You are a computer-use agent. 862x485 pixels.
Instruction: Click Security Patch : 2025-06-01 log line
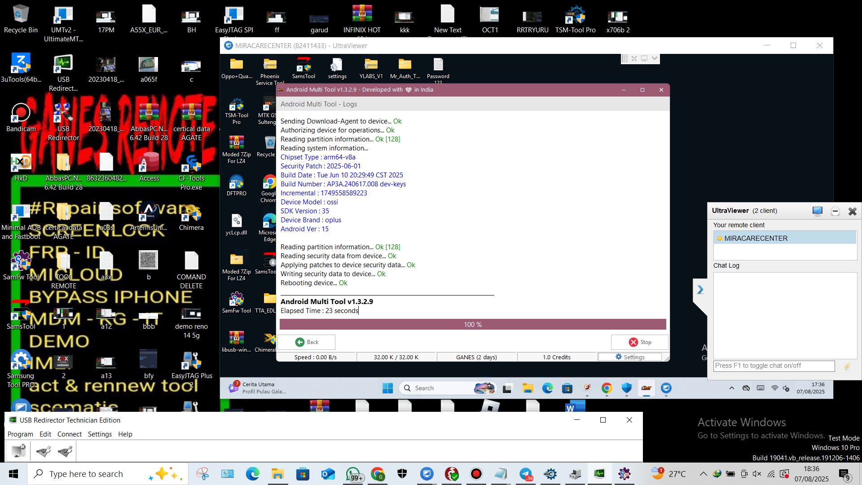[x=321, y=166]
